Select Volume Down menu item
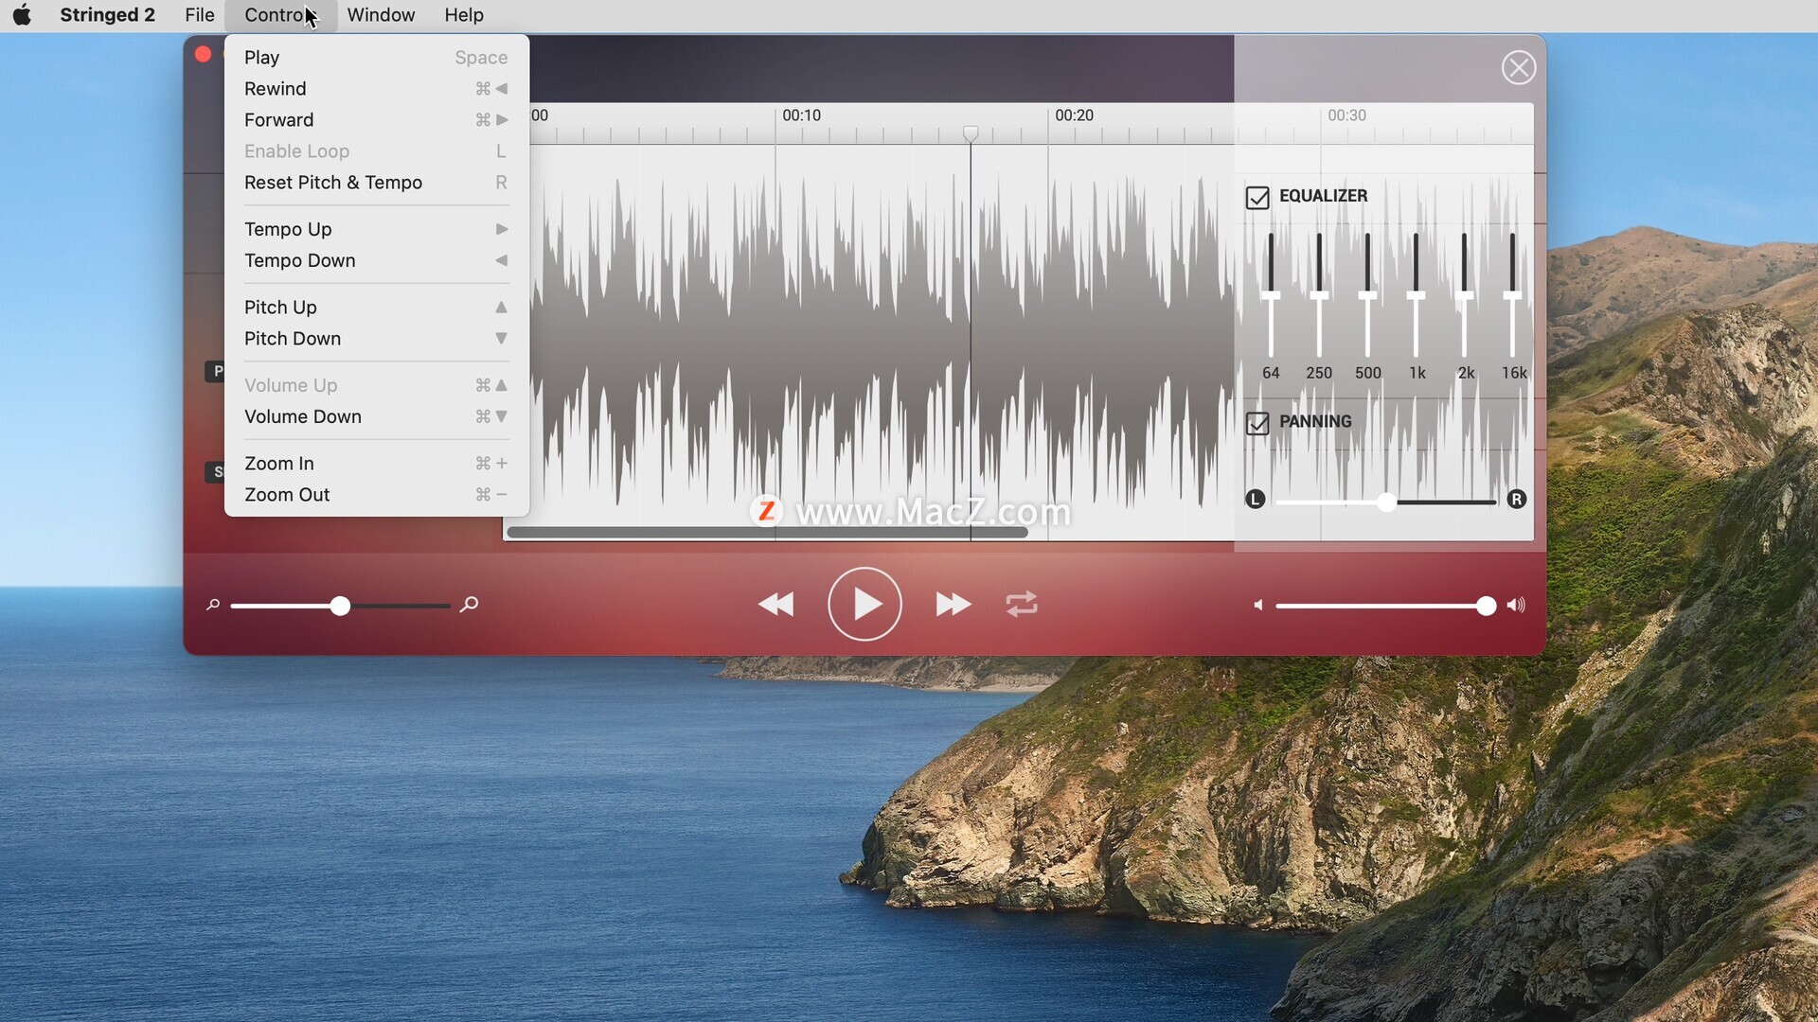 pos(376,416)
